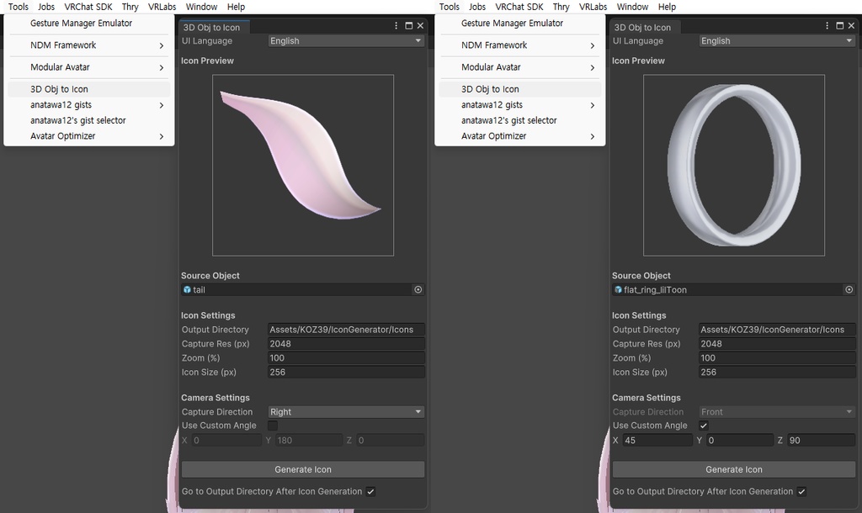Click Icon Size field in right panel
Image resolution: width=862 pixels, height=513 pixels.
pyautogui.click(x=777, y=373)
